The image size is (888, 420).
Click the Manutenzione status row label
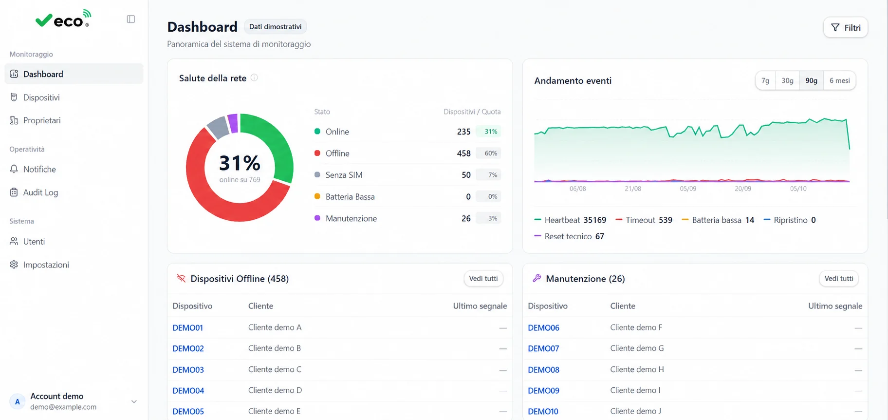tap(351, 218)
